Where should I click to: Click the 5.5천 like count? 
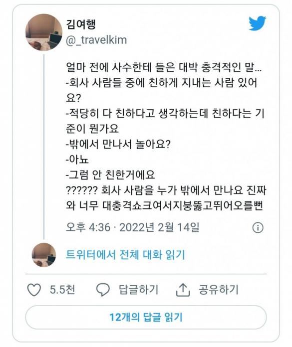click(62, 290)
